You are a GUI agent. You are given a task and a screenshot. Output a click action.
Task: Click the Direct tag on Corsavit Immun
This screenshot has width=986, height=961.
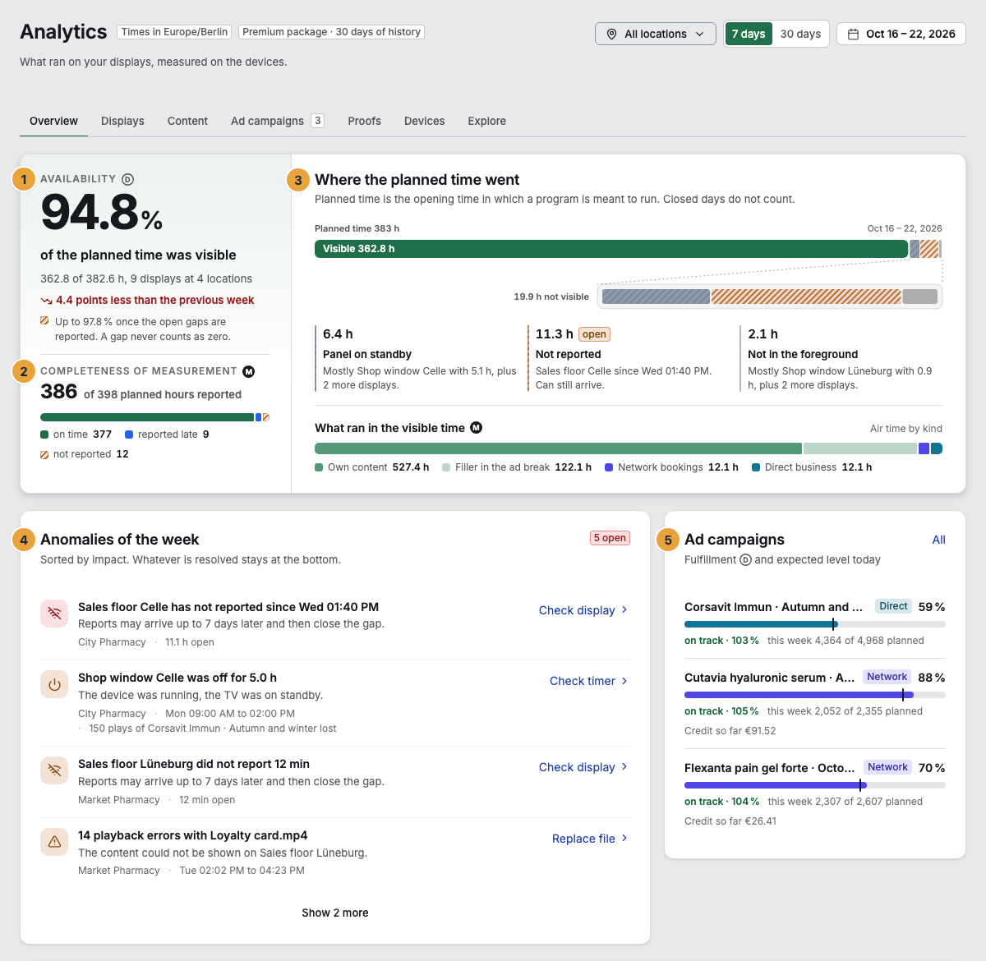(x=893, y=606)
